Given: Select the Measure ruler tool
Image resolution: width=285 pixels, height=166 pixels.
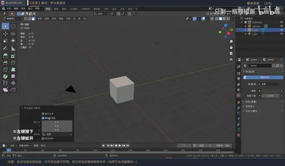Looking at the screenshot, I should [13, 48].
